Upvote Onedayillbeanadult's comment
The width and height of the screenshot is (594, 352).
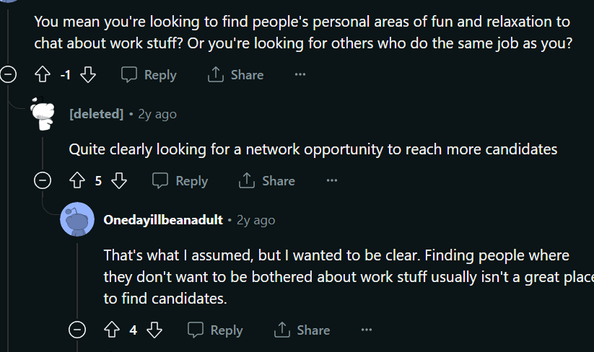(111, 330)
